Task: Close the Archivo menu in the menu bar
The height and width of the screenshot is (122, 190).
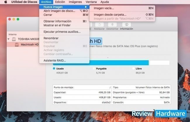Action: click(46, 2)
